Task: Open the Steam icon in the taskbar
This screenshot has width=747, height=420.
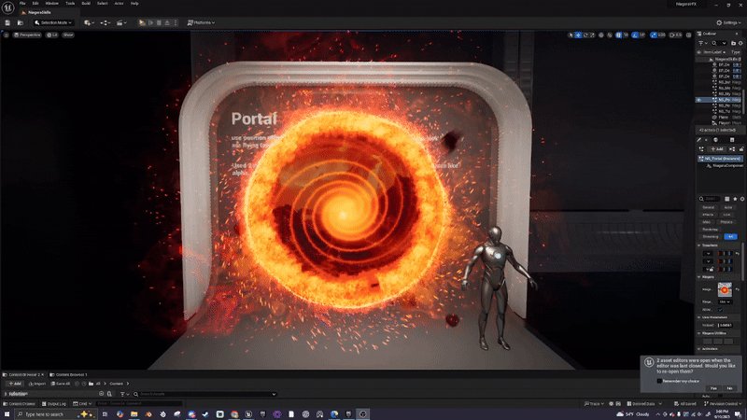Action: point(205,414)
